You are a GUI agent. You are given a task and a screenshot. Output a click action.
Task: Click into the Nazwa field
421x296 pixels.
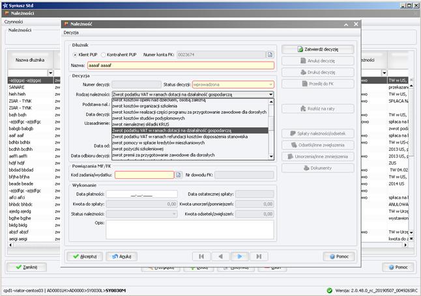pos(181,66)
